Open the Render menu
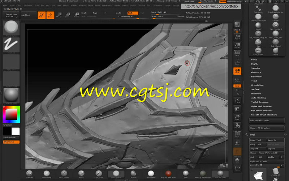Screen dimensions: 289x181 pyautogui.click(x=117, y=5)
